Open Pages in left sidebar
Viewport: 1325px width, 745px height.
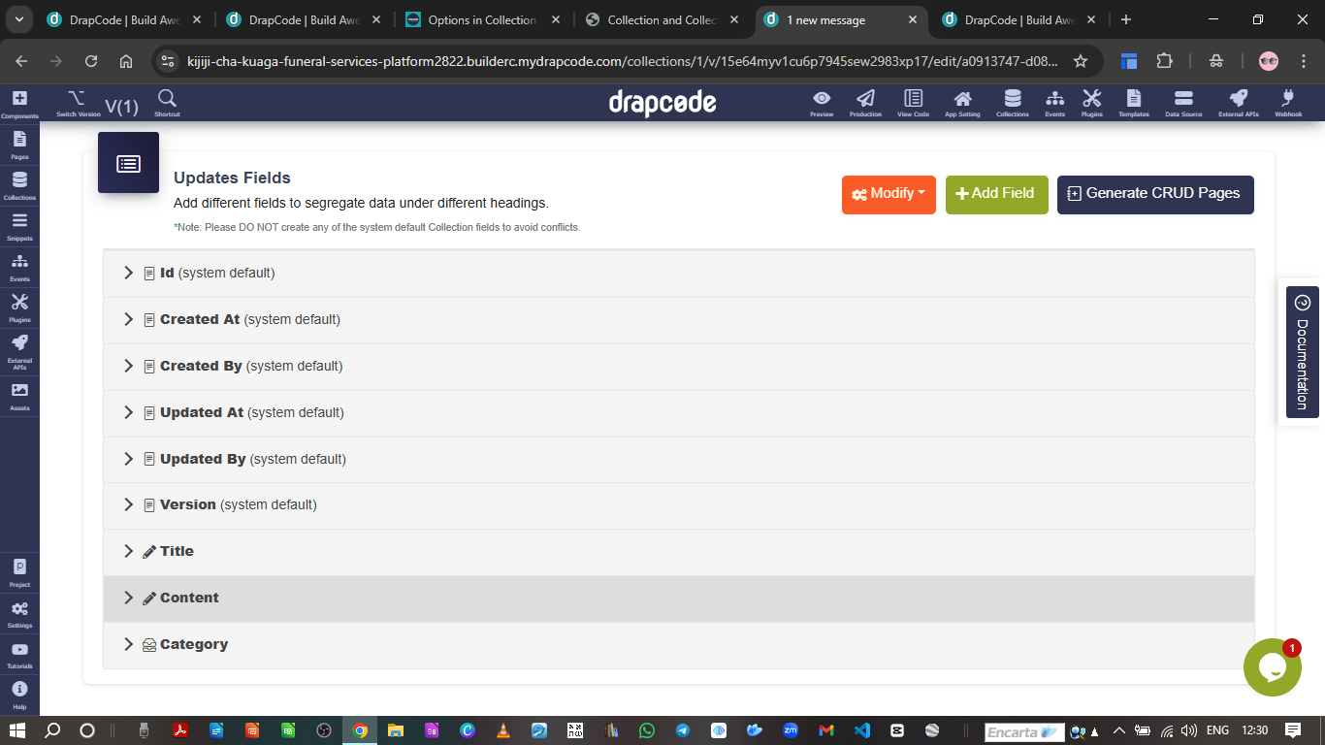19,145
